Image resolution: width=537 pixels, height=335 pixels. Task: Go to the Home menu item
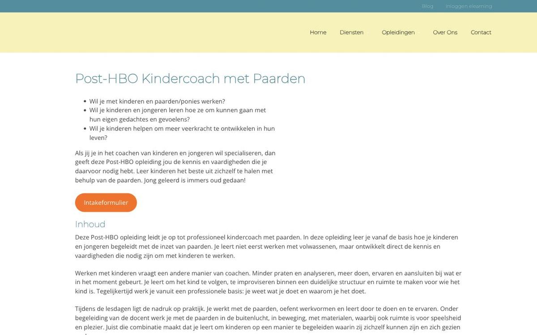pos(318,32)
